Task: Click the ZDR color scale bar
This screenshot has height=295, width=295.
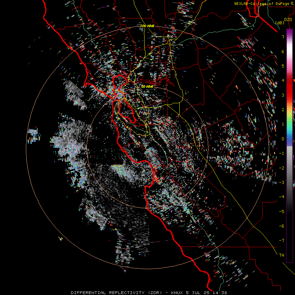Action: coord(289,146)
